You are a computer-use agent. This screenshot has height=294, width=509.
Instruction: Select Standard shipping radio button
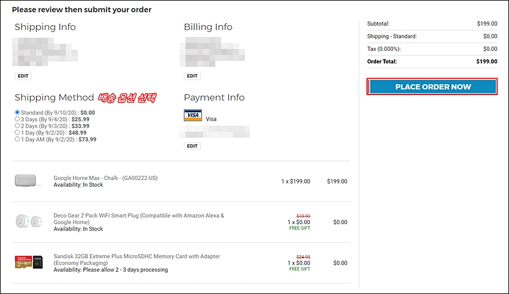17,112
